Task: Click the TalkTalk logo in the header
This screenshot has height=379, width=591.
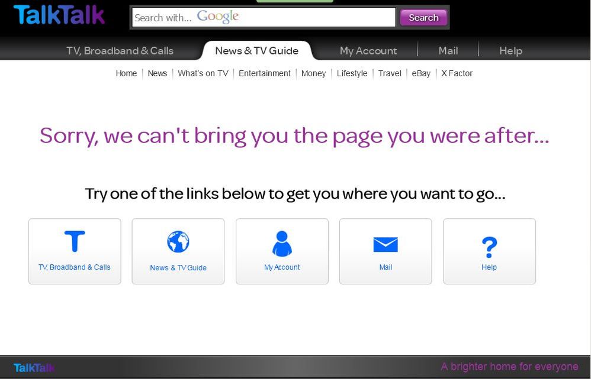Action: (x=59, y=15)
